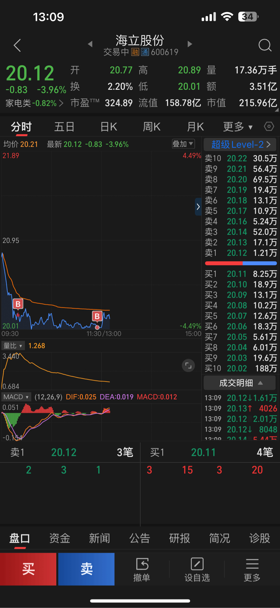
Task: Select the 周K chart tab
Action: click(152, 127)
